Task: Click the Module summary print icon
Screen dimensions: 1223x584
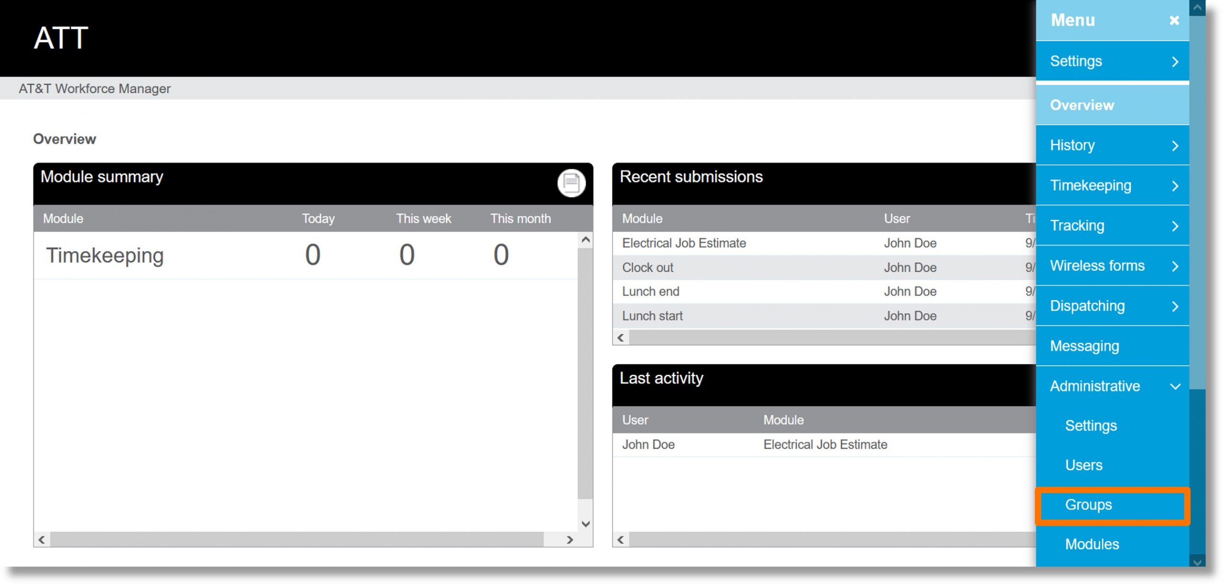Action: click(x=569, y=181)
